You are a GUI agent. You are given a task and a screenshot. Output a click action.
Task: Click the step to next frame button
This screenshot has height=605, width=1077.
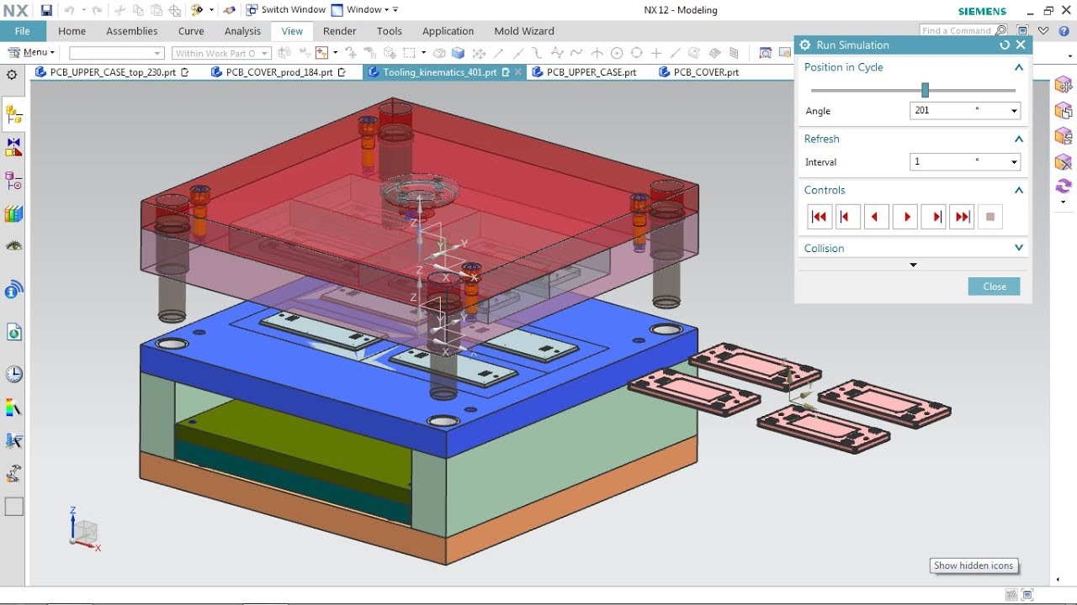pyautogui.click(x=934, y=217)
